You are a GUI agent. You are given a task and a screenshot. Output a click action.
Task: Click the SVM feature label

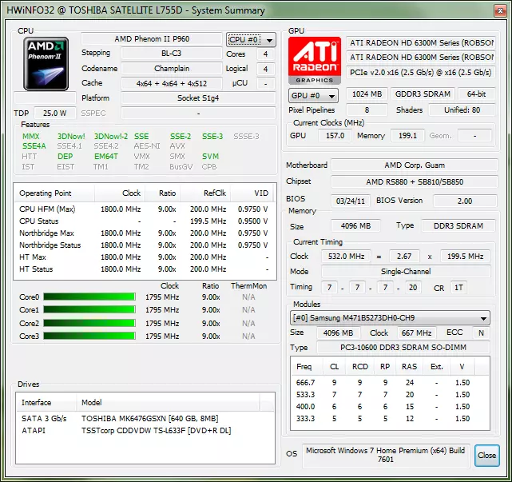tap(210, 157)
